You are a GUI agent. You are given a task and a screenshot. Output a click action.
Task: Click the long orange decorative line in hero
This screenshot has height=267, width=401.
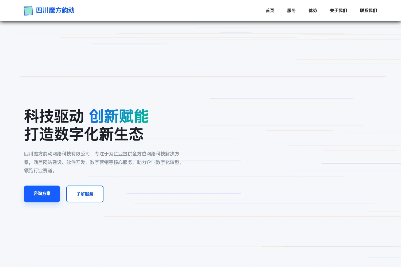coord(203,77)
